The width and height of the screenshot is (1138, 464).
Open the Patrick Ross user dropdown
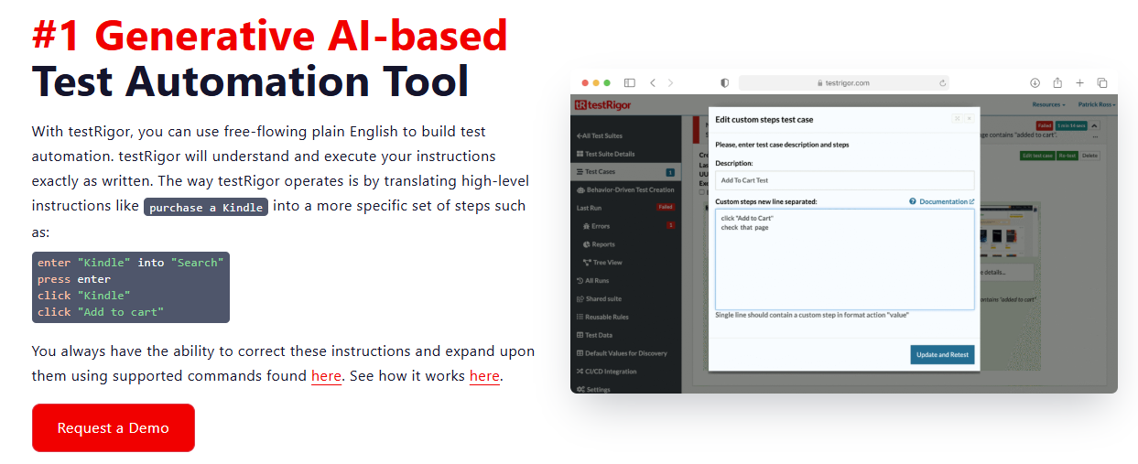(x=1096, y=105)
